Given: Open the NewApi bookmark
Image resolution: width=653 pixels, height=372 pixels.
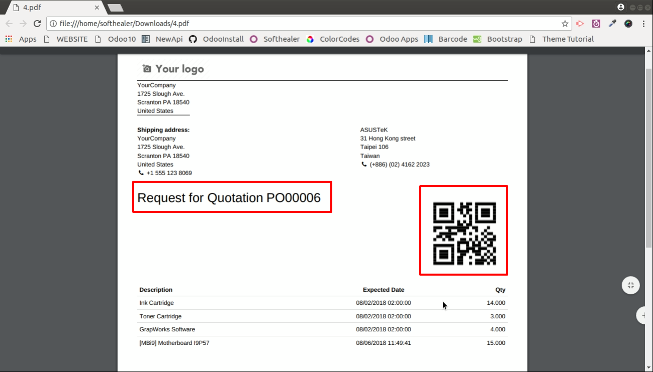Looking at the screenshot, I should (x=162, y=39).
